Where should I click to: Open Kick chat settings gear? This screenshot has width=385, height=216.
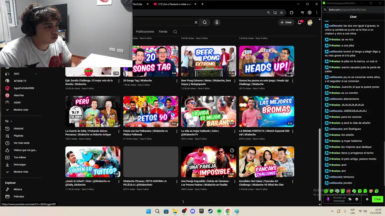click(367, 199)
